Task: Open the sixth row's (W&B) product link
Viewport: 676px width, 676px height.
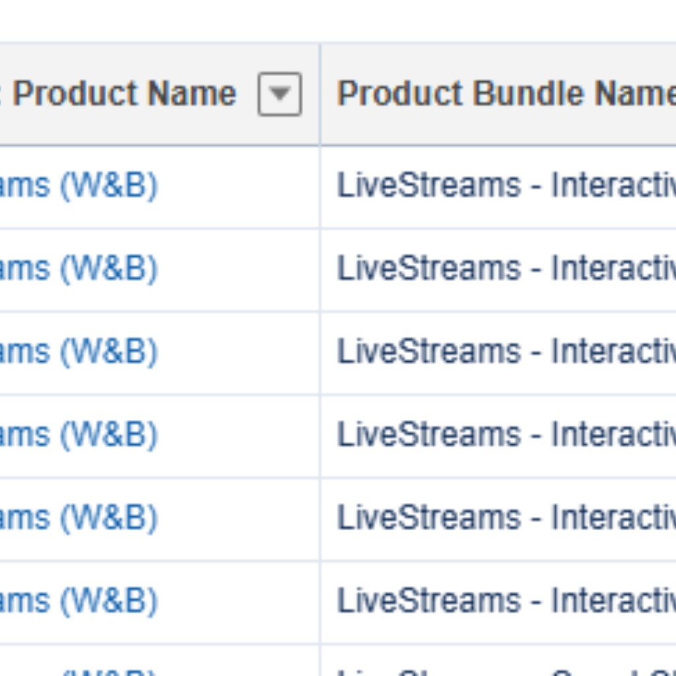Action: point(79,601)
